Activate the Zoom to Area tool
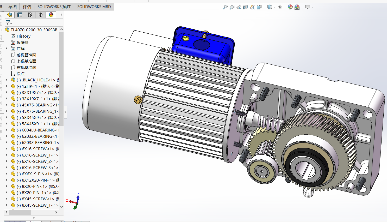387x222 pixels. click(232, 7)
